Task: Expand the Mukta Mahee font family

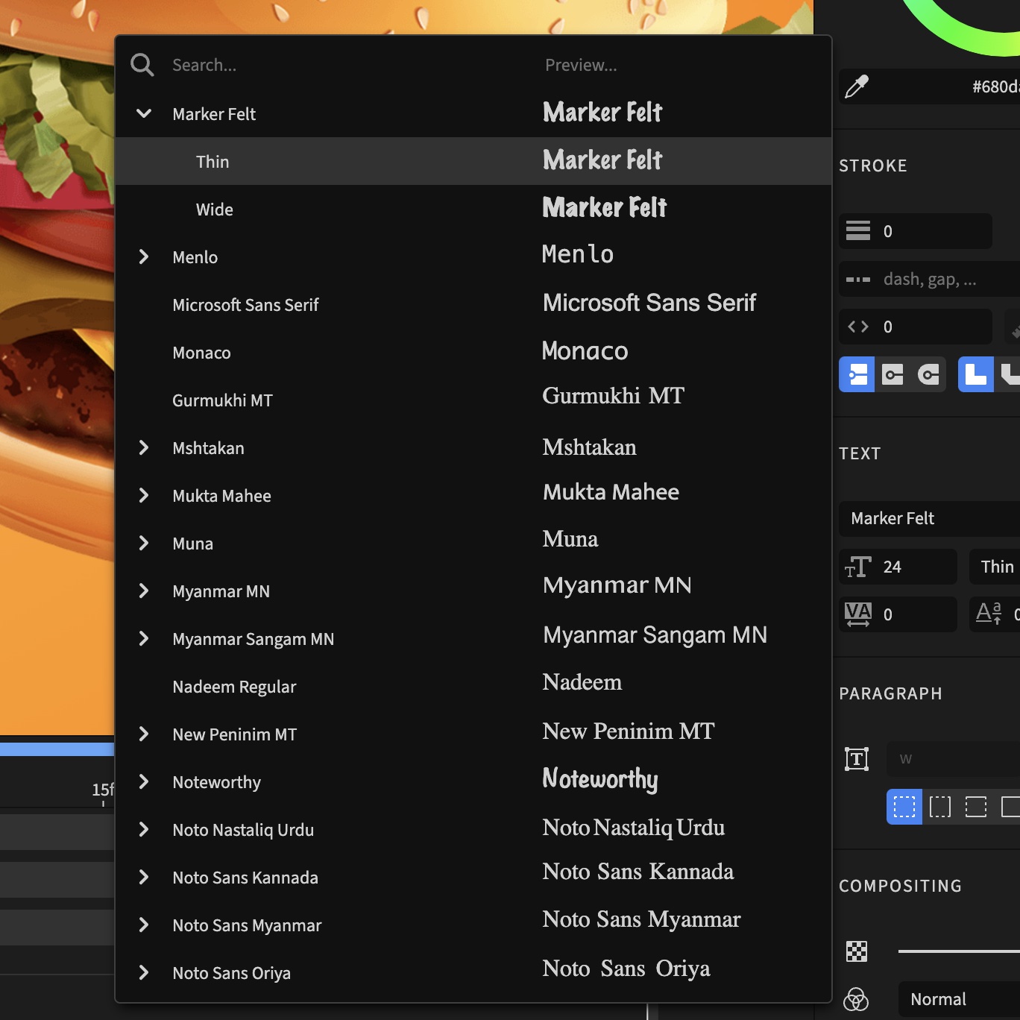Action: tap(144, 496)
